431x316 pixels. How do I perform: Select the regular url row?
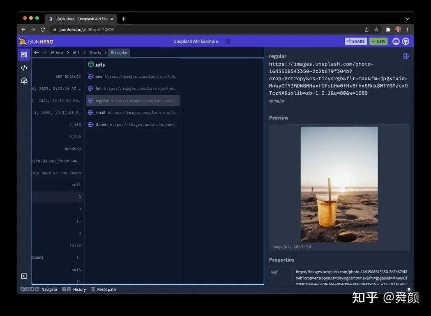133,100
